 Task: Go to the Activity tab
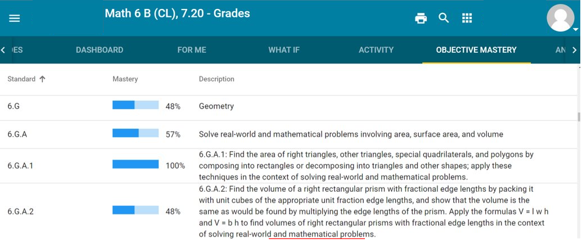pyautogui.click(x=376, y=50)
